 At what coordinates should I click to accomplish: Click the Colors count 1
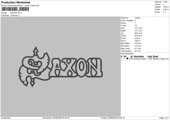[x=164, y=5]
